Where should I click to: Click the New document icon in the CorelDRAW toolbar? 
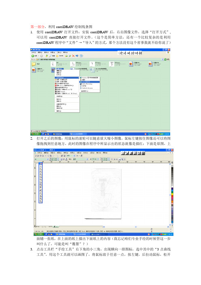pyautogui.click(x=36, y=156)
